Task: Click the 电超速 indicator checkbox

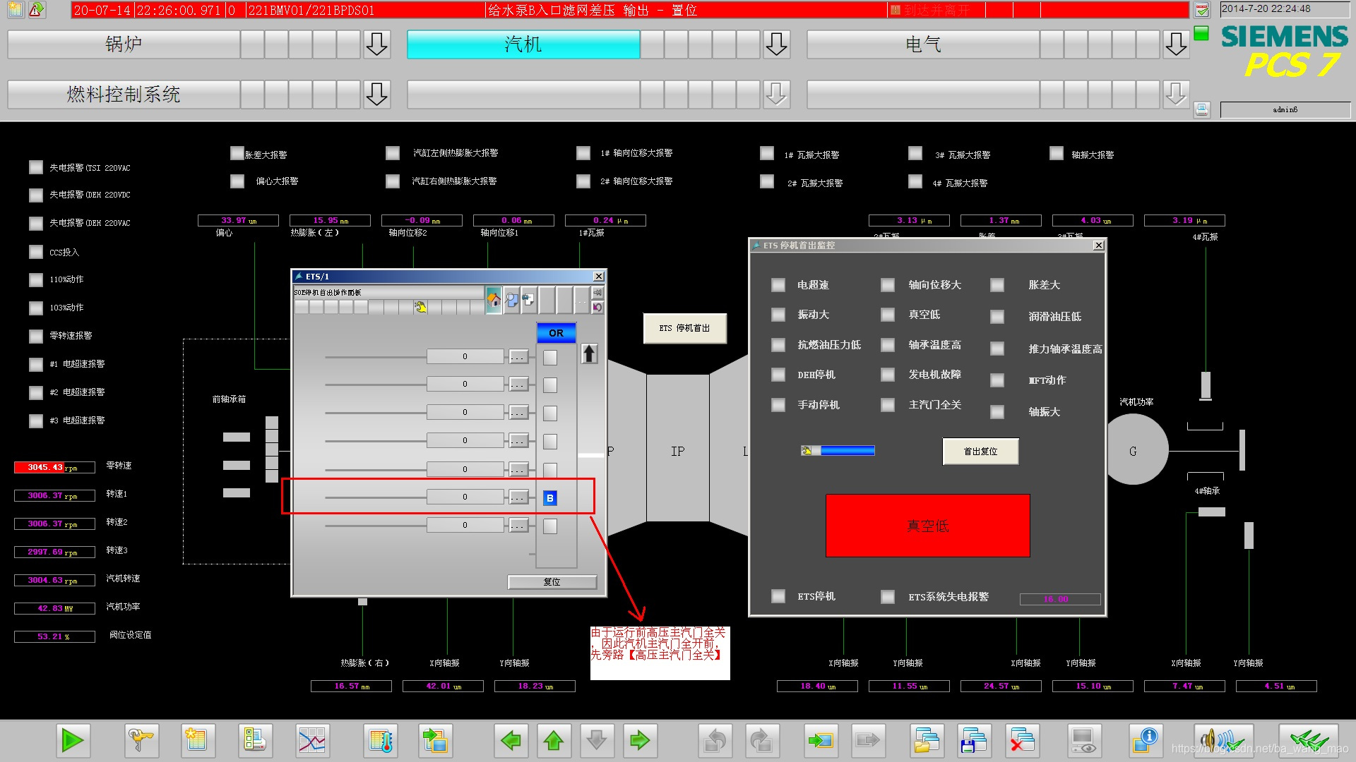Action: click(778, 285)
